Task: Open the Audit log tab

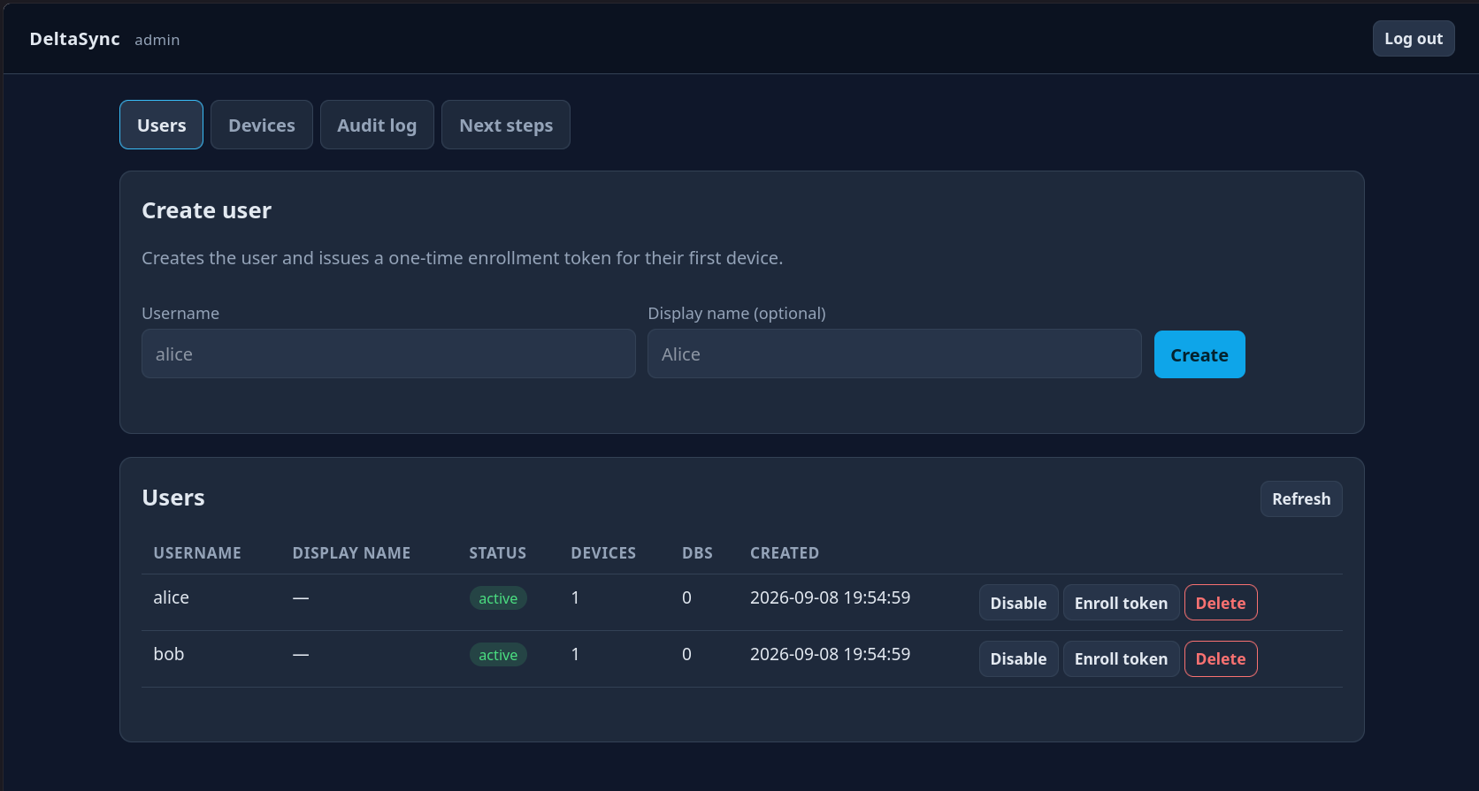Action: coord(377,125)
